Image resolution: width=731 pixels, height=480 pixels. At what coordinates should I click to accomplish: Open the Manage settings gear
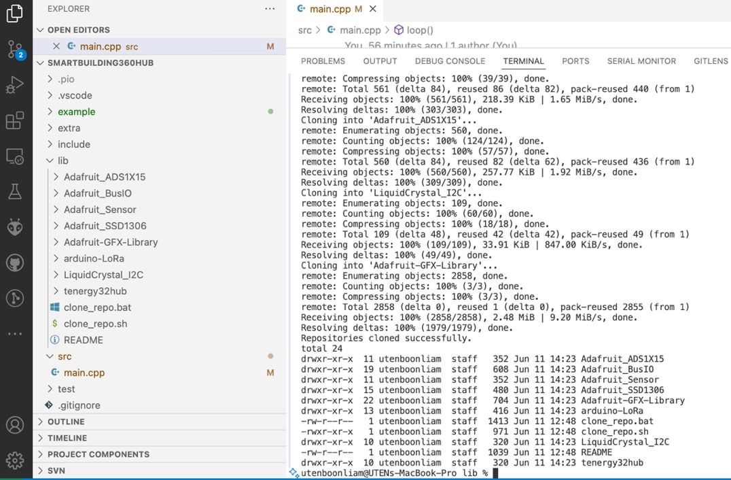coord(14,460)
